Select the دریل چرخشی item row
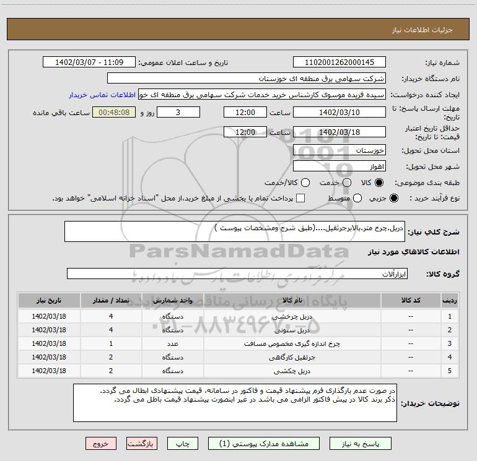The image size is (477, 461). [x=239, y=316]
